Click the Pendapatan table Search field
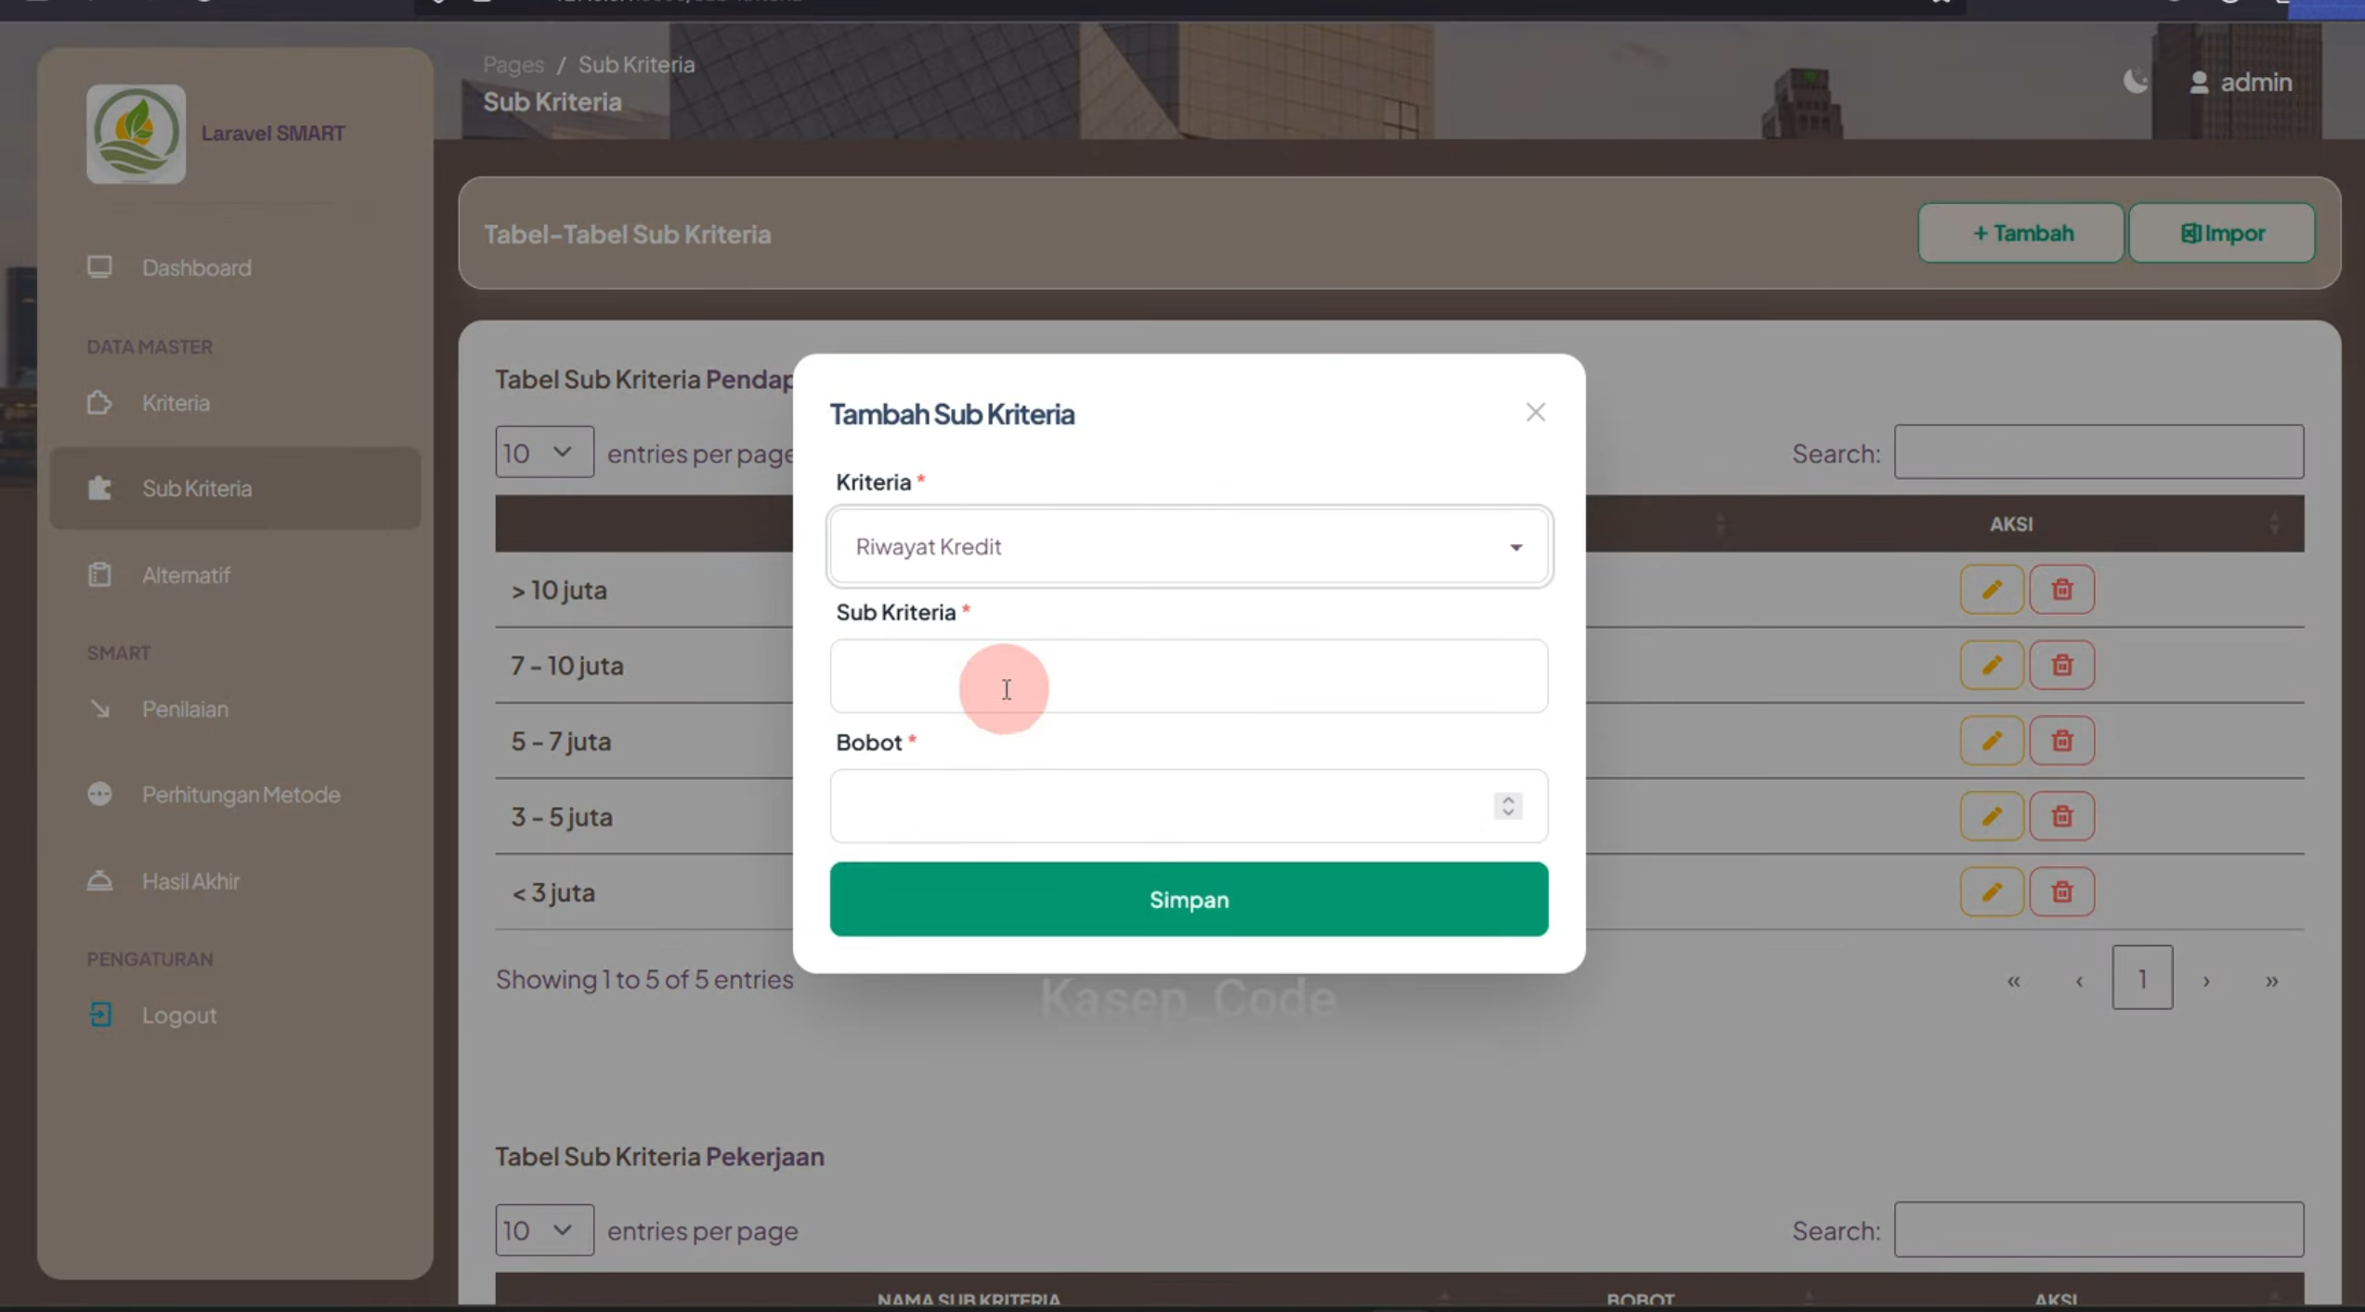Viewport: 2365px width, 1312px height. tap(2099, 452)
